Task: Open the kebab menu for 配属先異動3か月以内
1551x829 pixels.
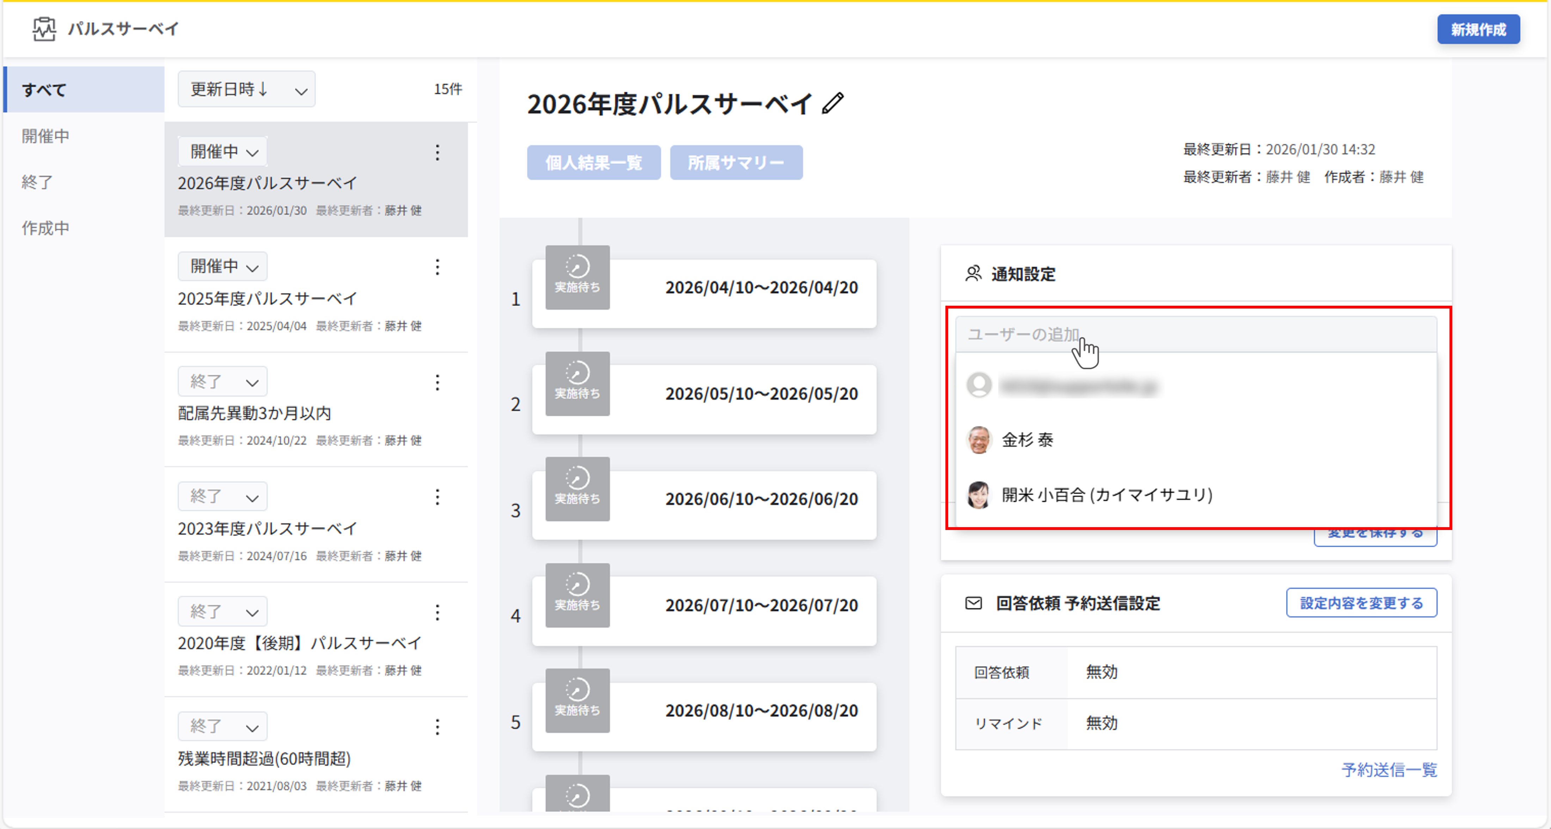Action: [438, 382]
